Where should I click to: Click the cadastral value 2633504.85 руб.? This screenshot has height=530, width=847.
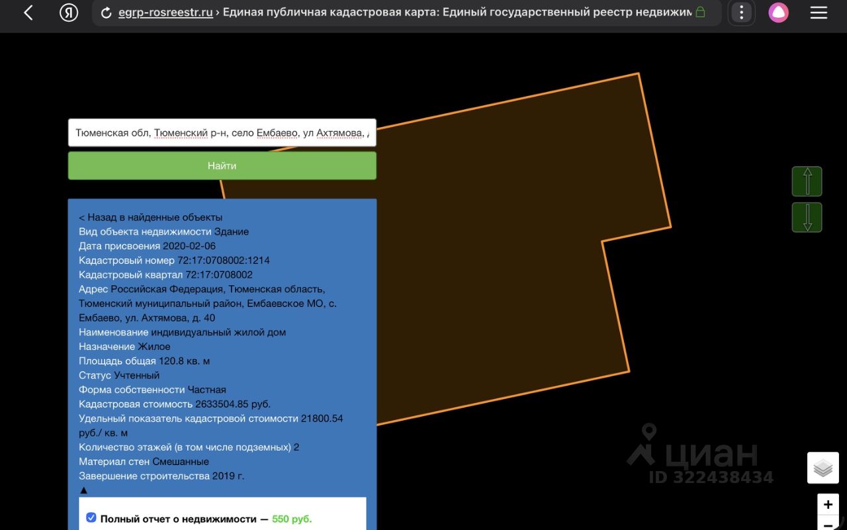tap(233, 404)
